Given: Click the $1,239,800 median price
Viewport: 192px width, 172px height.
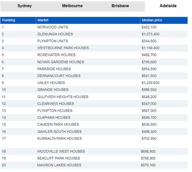Looking at the screenshot, I should coord(150,83).
